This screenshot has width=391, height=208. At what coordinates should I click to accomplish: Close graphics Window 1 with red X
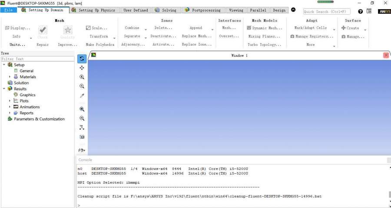click(x=386, y=55)
